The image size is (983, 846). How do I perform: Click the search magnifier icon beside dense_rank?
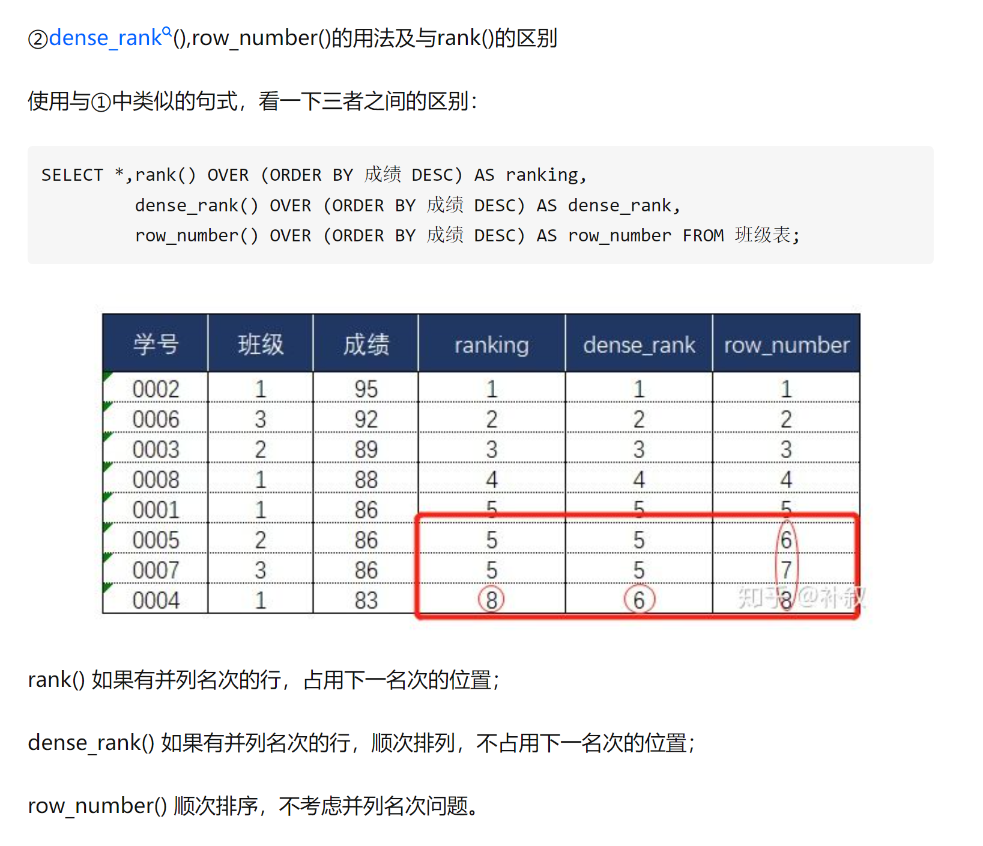167,31
